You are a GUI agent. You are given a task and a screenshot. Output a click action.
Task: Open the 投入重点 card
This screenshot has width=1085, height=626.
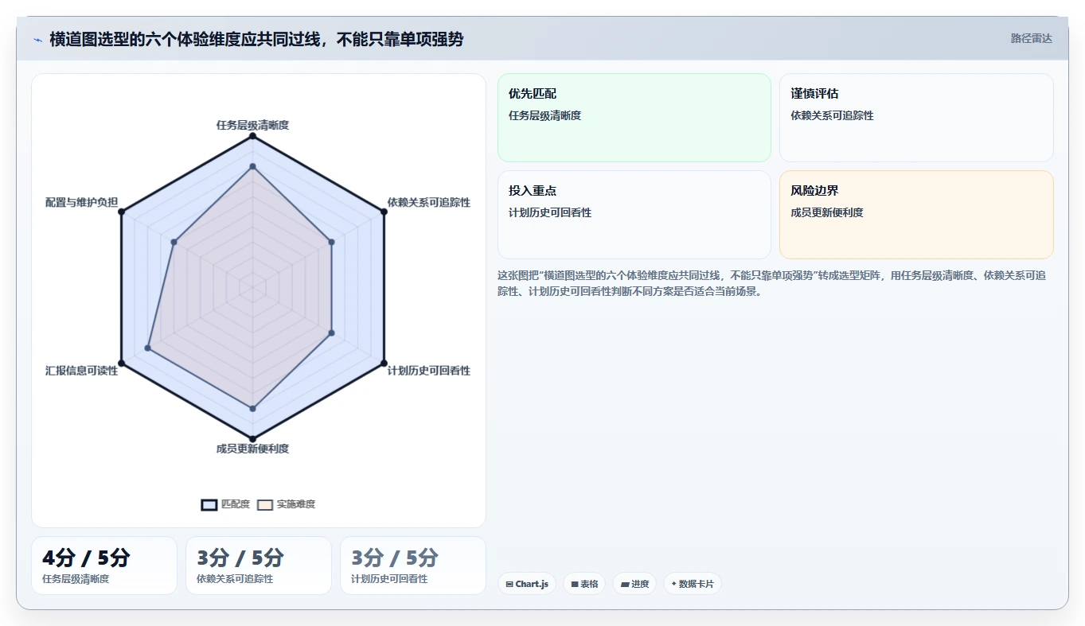coord(634,215)
